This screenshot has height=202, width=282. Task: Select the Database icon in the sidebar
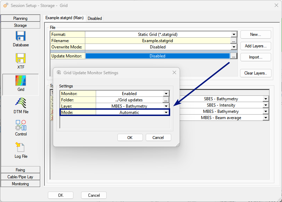pos(21,36)
